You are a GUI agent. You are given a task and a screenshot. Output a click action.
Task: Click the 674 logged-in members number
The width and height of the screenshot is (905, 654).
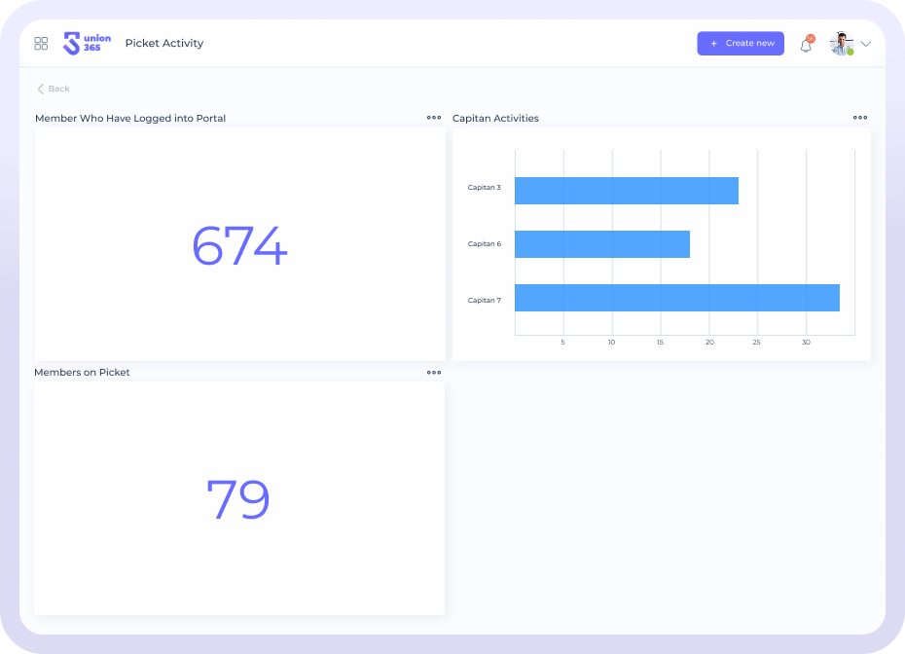[239, 246]
